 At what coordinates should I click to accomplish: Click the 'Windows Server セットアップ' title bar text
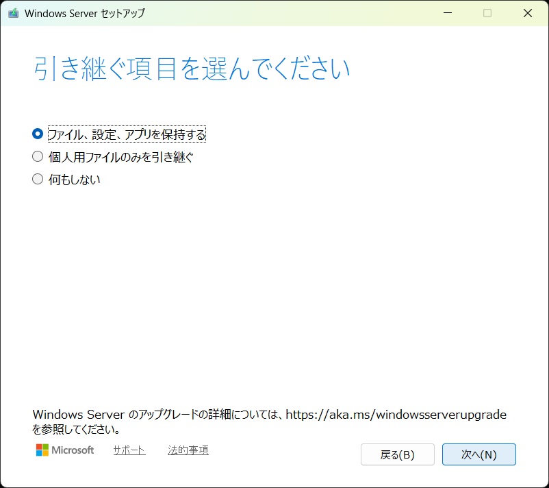point(85,13)
